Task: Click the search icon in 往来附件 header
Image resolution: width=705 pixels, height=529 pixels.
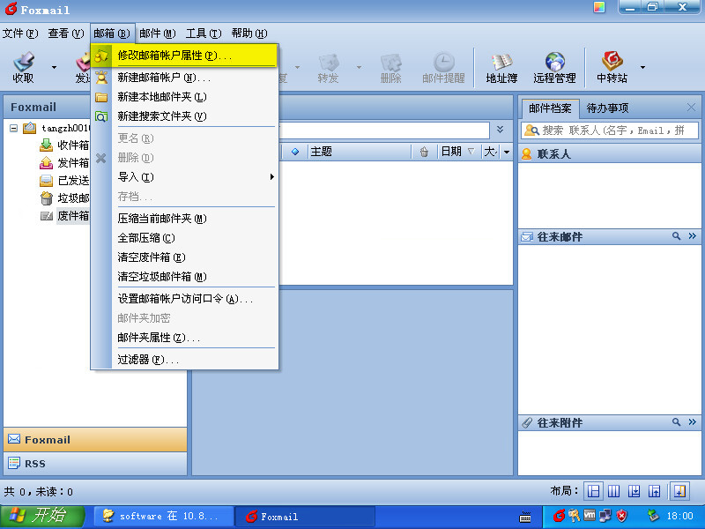Action: pos(676,422)
